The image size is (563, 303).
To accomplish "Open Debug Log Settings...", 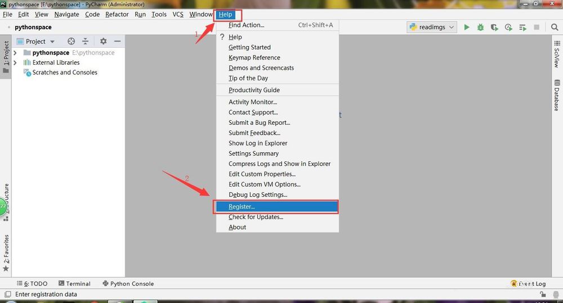I will click(x=278, y=195).
